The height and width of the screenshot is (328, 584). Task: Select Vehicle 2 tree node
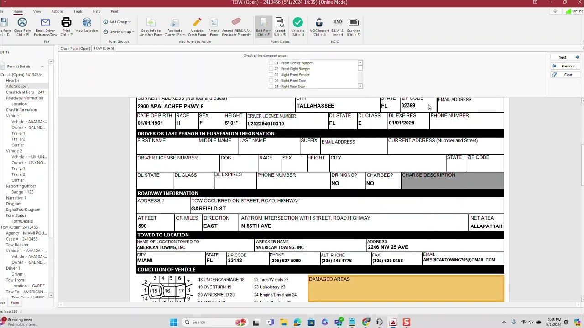point(14,151)
